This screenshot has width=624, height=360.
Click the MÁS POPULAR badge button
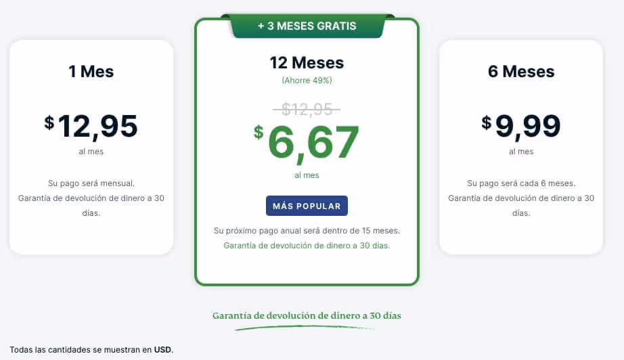pyautogui.click(x=307, y=206)
